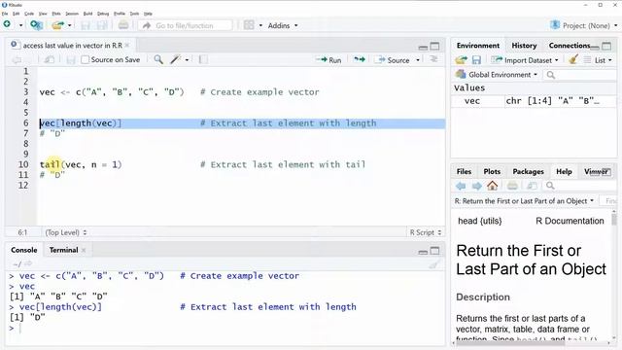Click the broom icon to clear the Environment
622x350 pixels.
click(572, 60)
